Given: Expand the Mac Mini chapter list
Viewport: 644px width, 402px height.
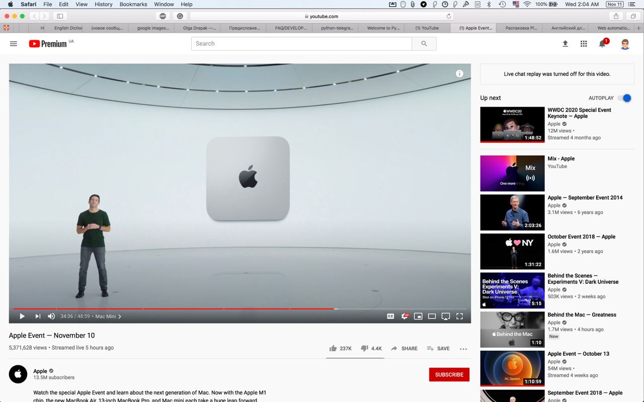Looking at the screenshot, I should [x=108, y=316].
